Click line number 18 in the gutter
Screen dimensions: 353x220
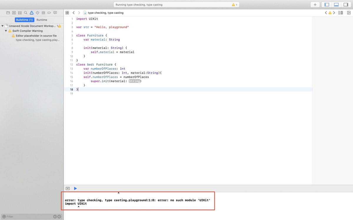(71, 89)
